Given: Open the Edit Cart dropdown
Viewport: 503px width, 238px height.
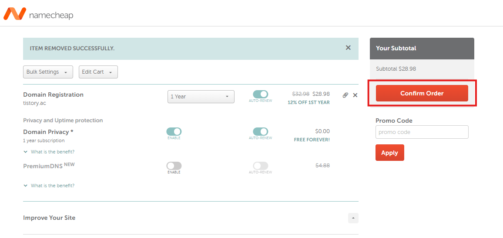Looking at the screenshot, I should (x=98, y=72).
